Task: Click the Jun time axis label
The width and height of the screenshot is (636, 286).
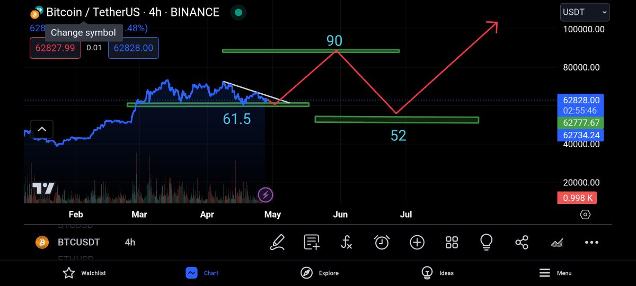Action: click(340, 215)
